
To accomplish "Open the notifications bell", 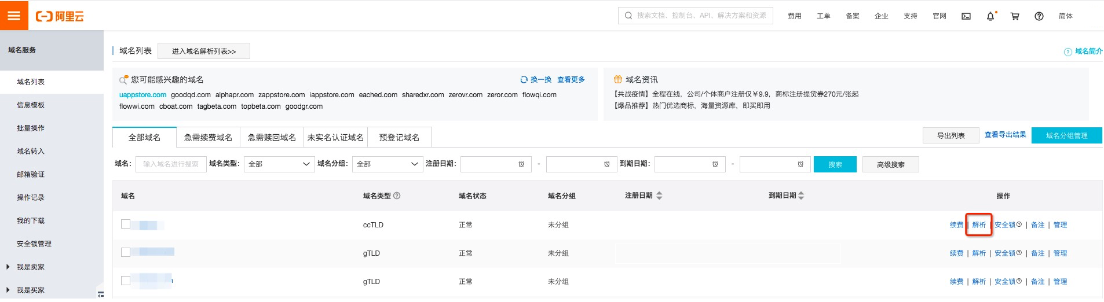I will click(x=990, y=16).
